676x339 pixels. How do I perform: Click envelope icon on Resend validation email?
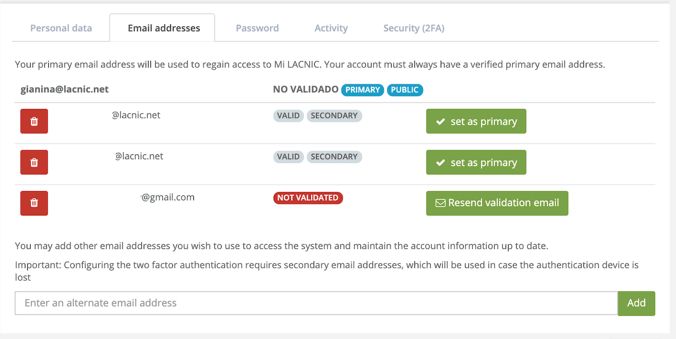click(440, 203)
